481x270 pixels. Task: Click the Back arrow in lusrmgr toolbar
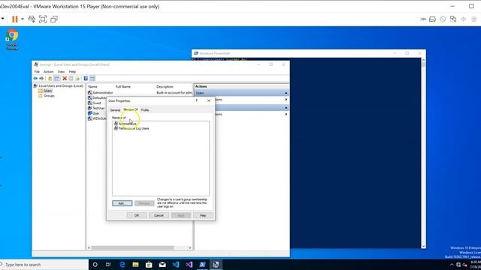(35, 78)
